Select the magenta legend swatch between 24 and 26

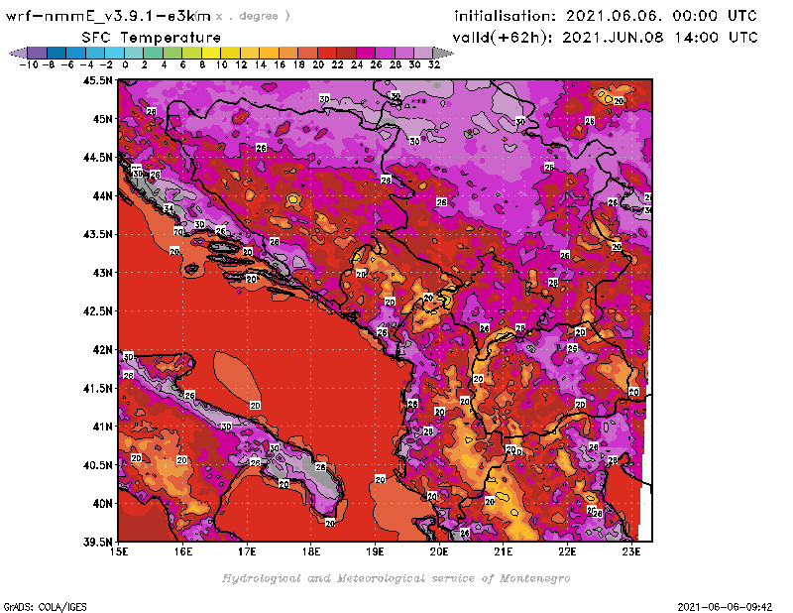tap(365, 53)
